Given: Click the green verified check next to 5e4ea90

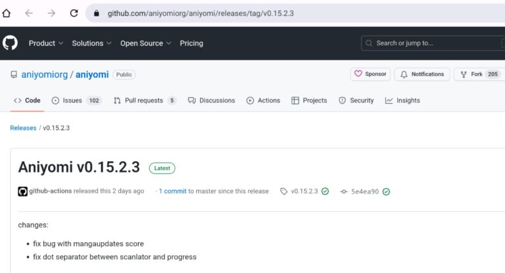Looking at the screenshot, I should (386, 191).
